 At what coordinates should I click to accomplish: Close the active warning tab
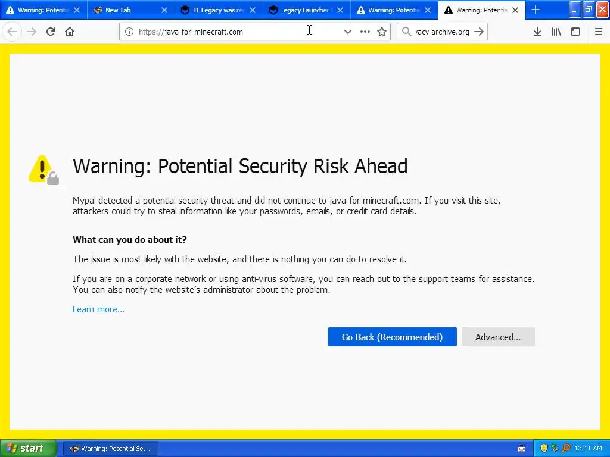tap(515, 10)
